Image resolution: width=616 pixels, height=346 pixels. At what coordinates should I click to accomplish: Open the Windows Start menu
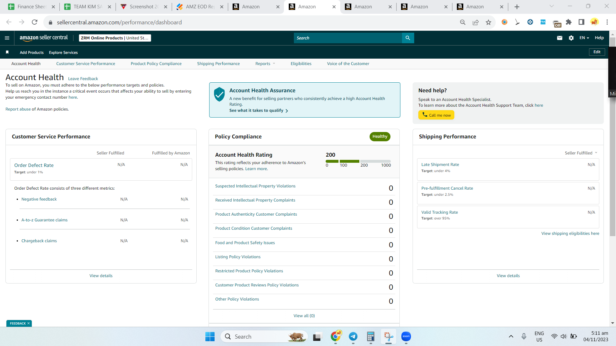(210, 336)
